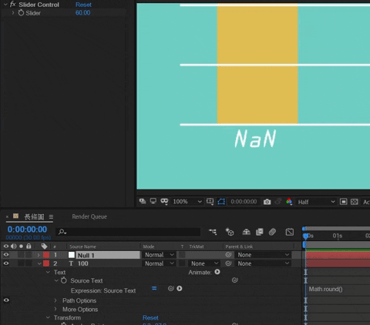Click the Primary Viewer monitor icon

point(153,202)
